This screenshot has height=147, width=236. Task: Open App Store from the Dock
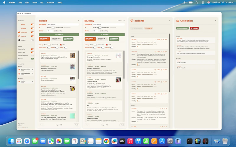click(162, 141)
